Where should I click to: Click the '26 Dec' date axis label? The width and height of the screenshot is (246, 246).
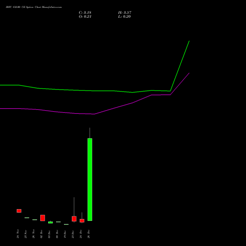(x=89, y=234)
